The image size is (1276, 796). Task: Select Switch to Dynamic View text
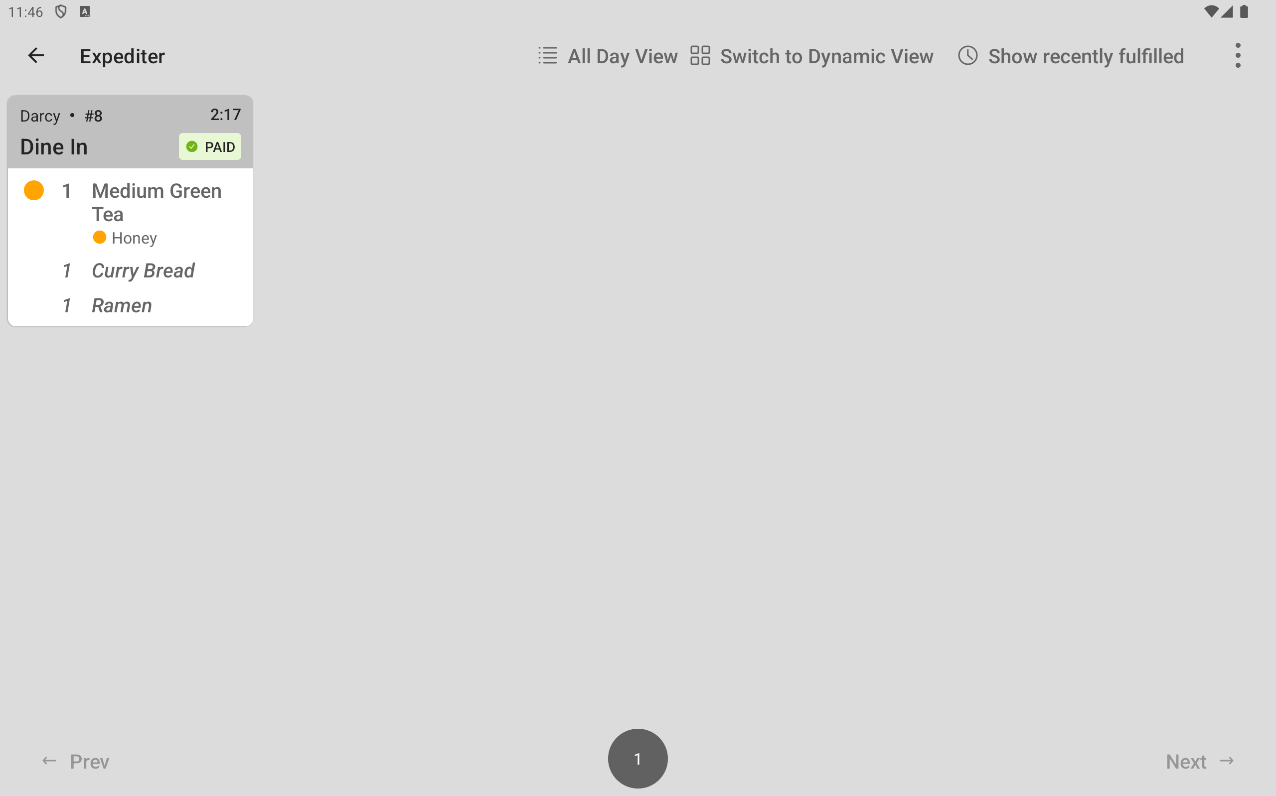coord(826,56)
